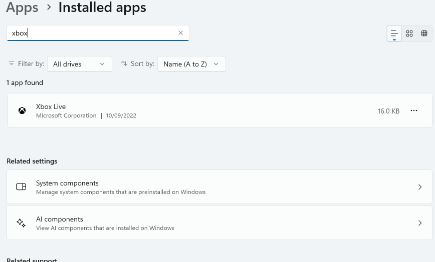Open the Name (A to Z) sort dropdown
435x262 pixels.
191,64
